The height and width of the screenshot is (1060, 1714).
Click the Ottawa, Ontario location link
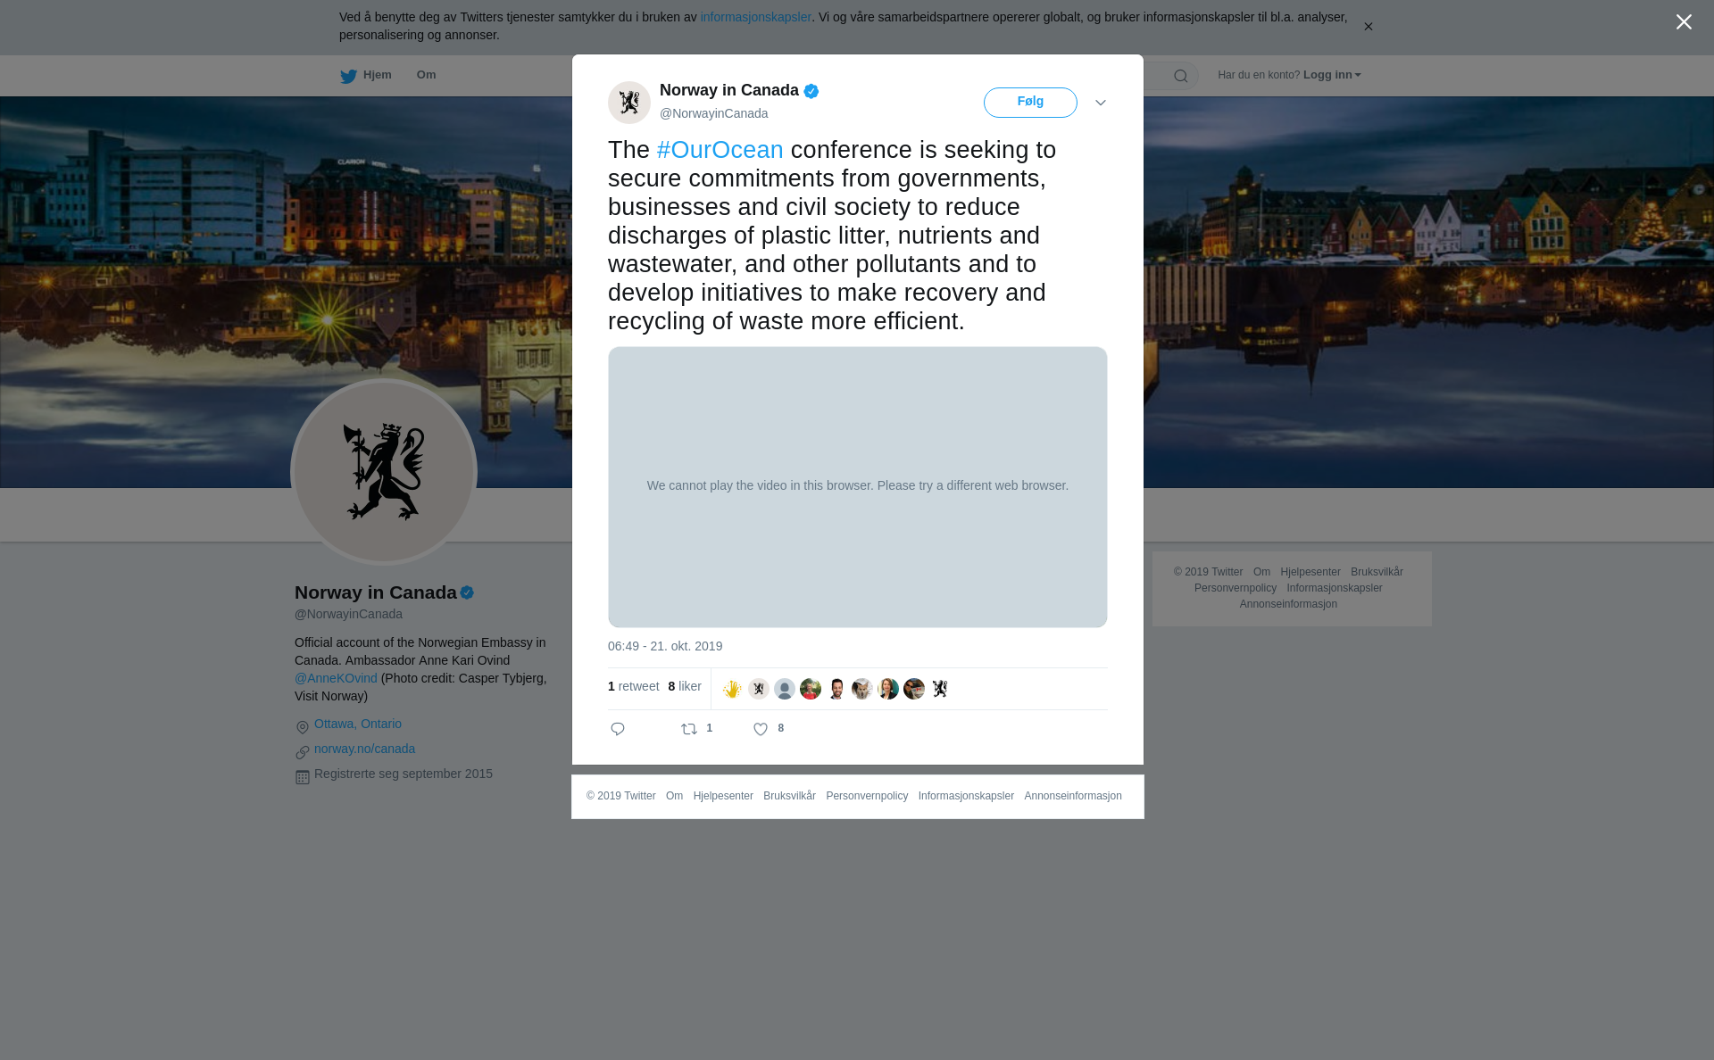(358, 724)
